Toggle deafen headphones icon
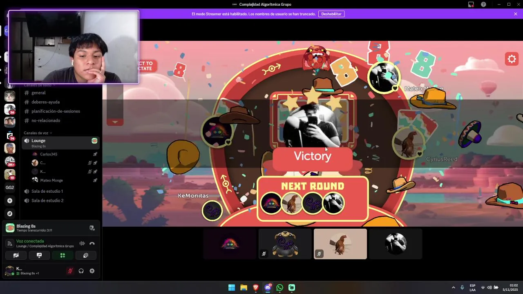Viewport: 523px width, 294px height. [81, 271]
